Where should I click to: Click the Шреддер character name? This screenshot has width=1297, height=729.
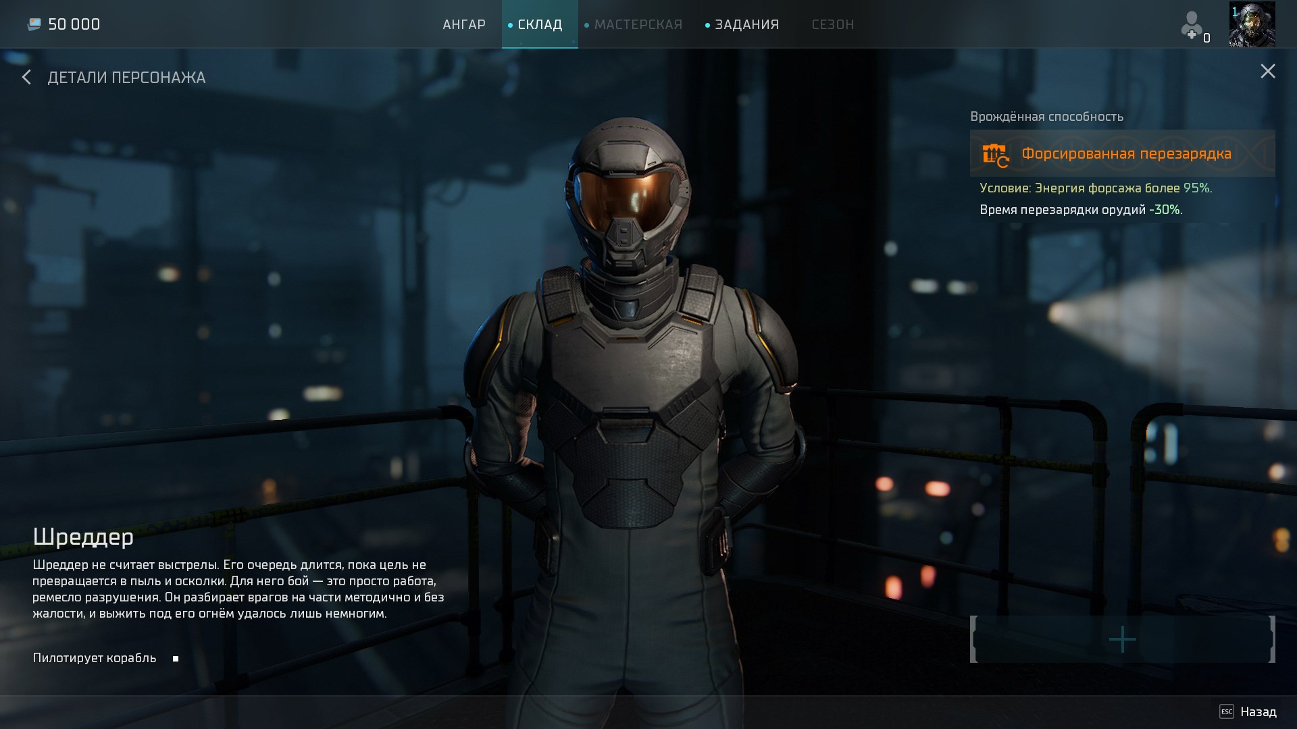coord(83,537)
